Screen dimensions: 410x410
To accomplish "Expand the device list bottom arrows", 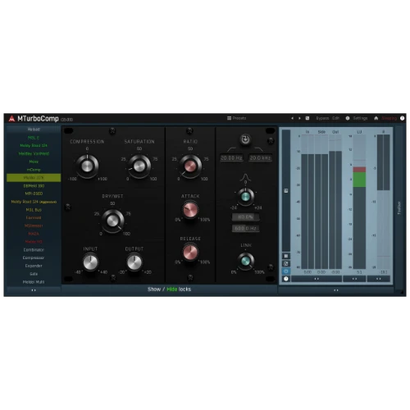I will (x=34, y=290).
